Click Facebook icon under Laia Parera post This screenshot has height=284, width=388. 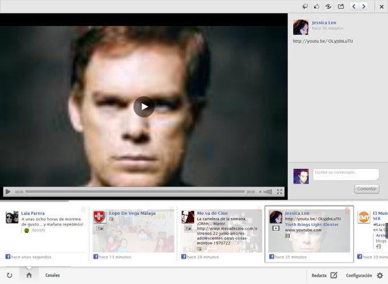click(8, 257)
